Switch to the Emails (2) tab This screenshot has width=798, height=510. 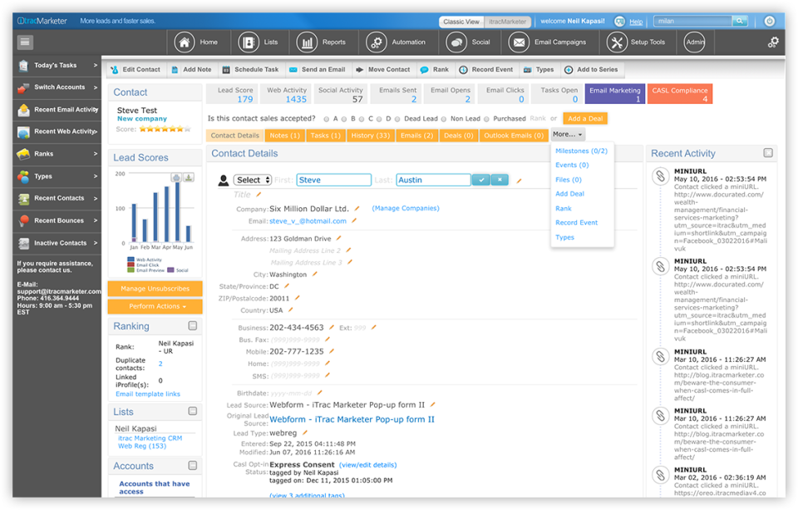pyautogui.click(x=416, y=136)
